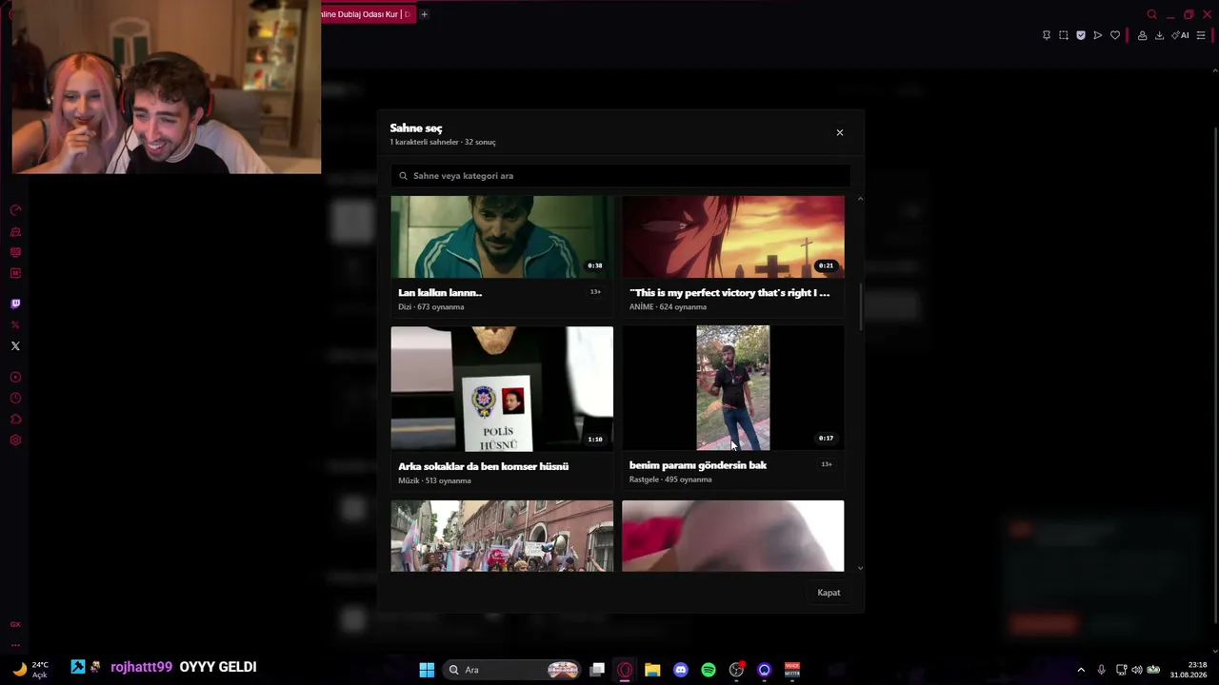Select the 'benim paramı göndersin bak' video thumbnail
The height and width of the screenshot is (685, 1219).
point(733,388)
